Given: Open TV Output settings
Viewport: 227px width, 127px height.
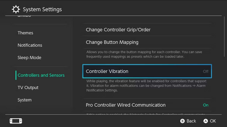Looking at the screenshot, I should pos(28,87).
